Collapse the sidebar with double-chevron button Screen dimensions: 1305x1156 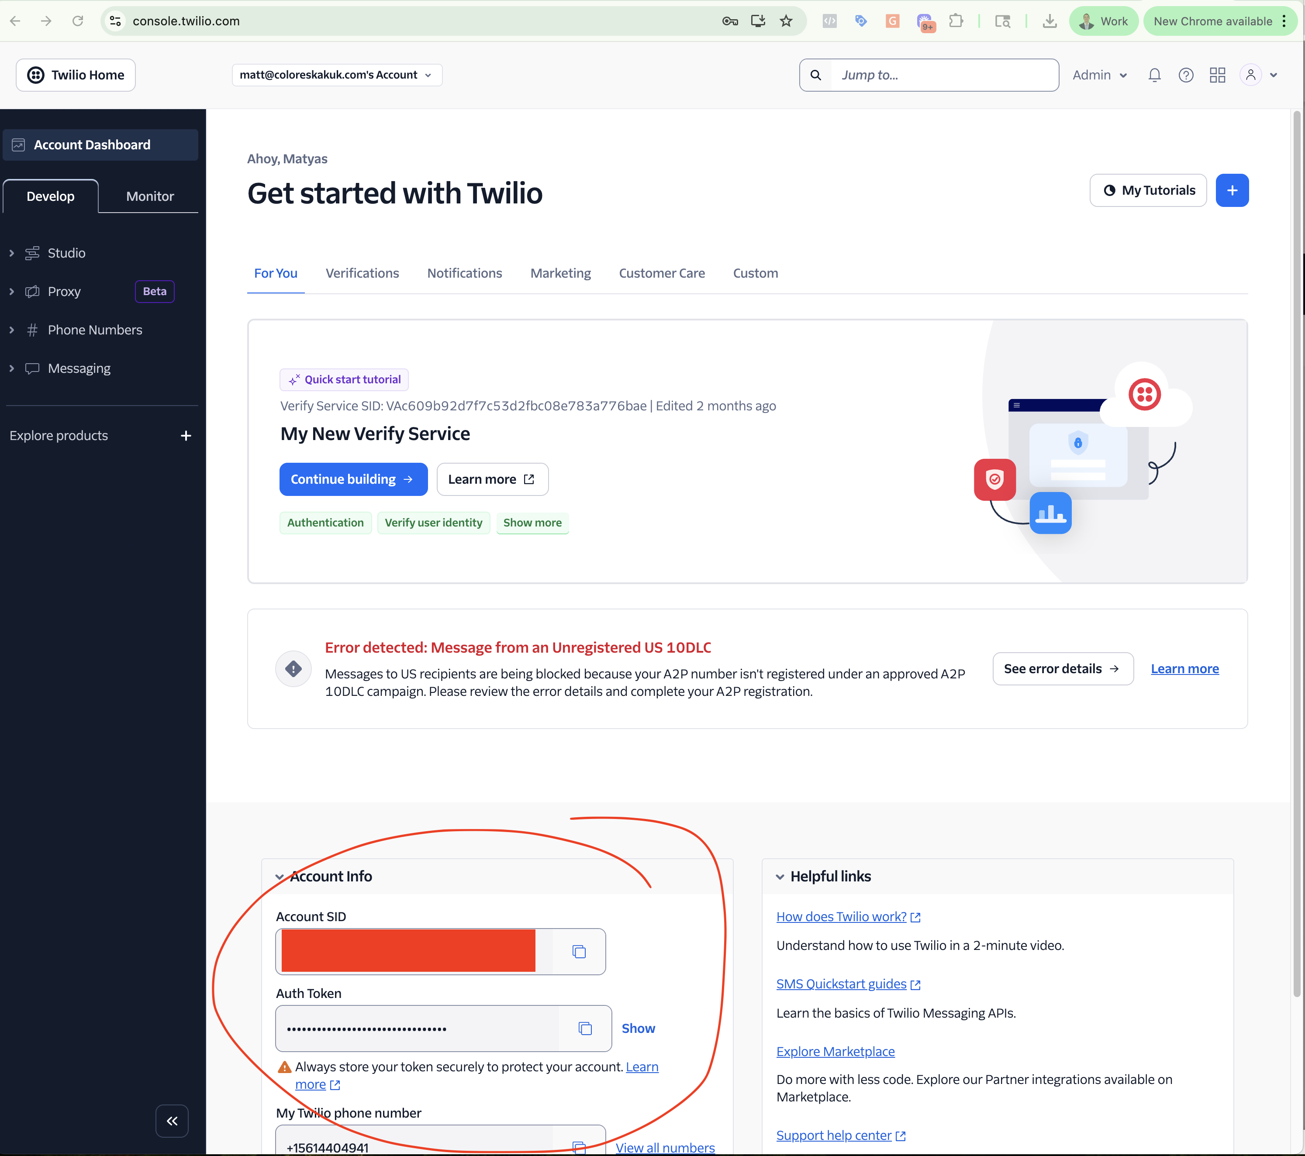pos(172,1121)
